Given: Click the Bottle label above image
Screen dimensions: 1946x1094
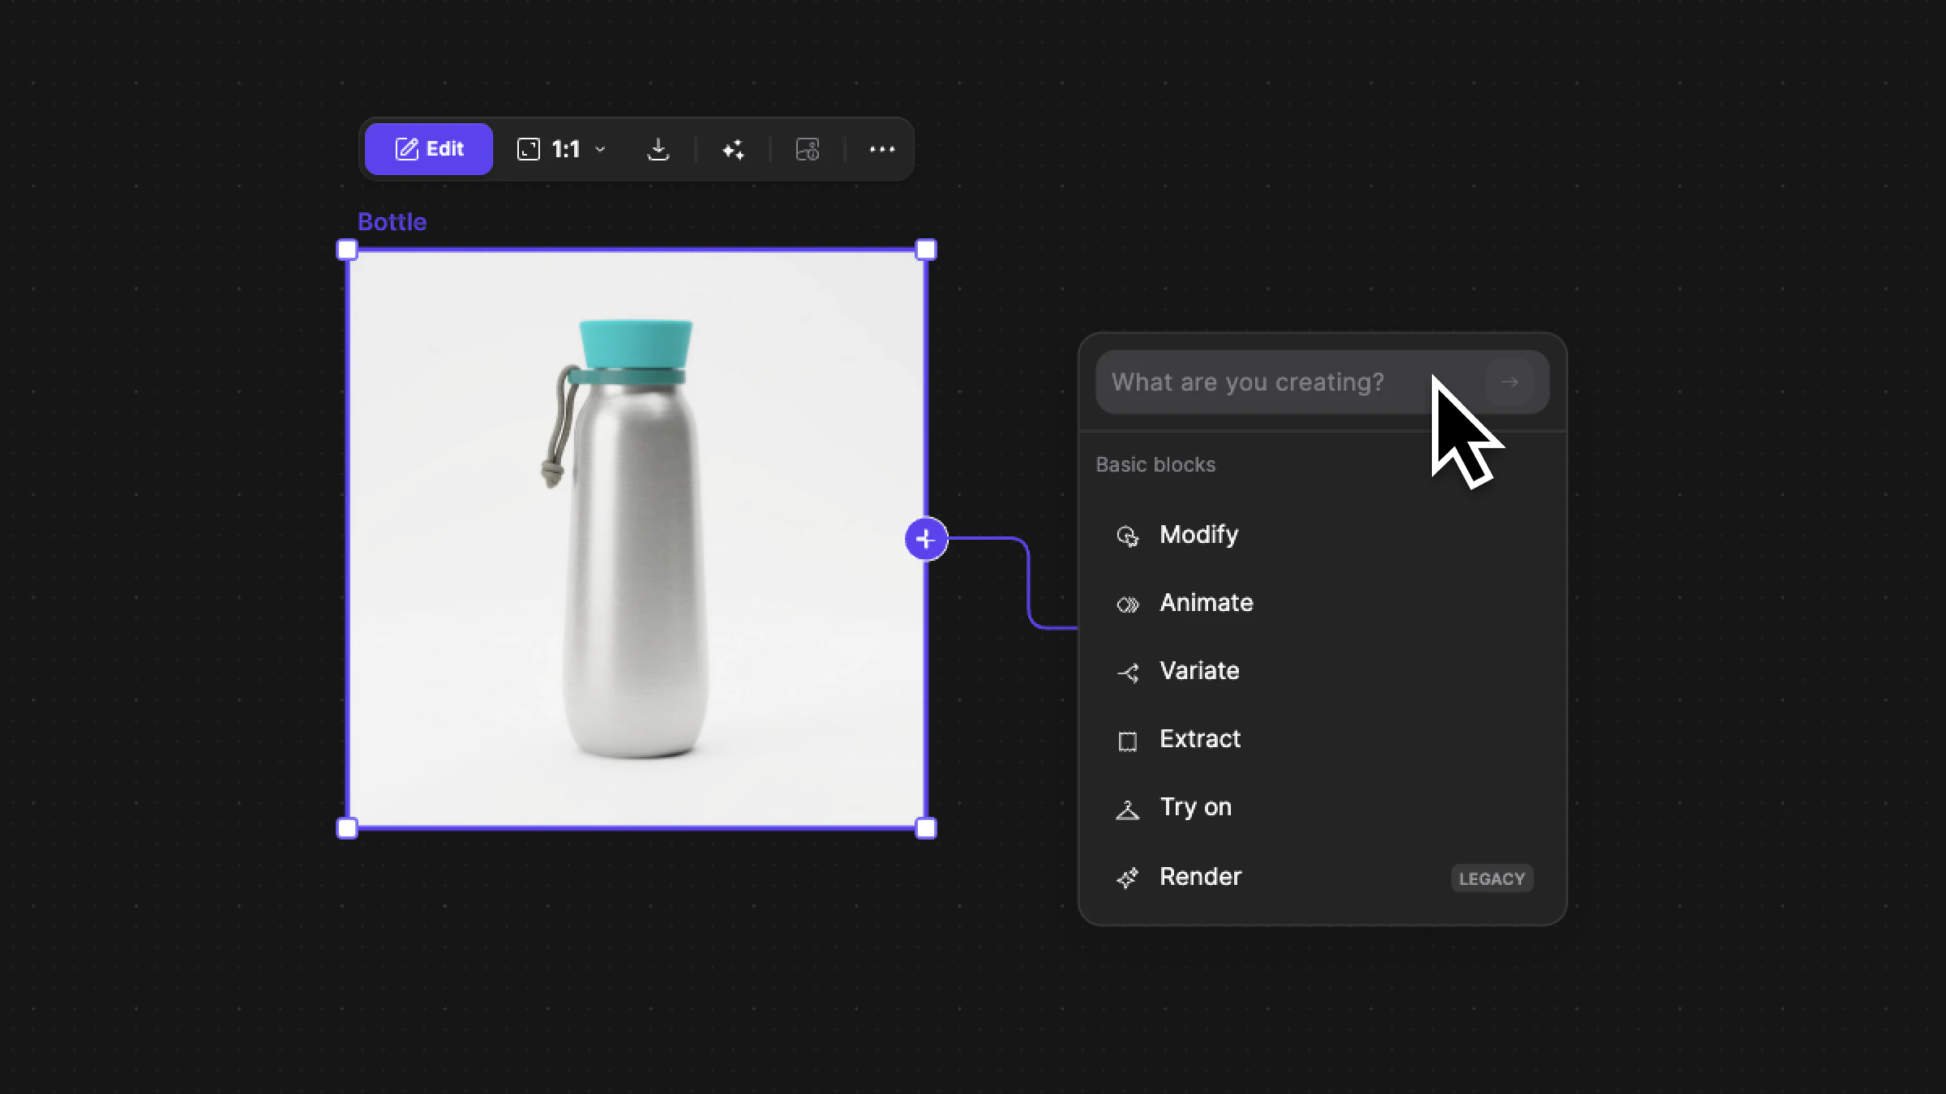Looking at the screenshot, I should coord(392,222).
